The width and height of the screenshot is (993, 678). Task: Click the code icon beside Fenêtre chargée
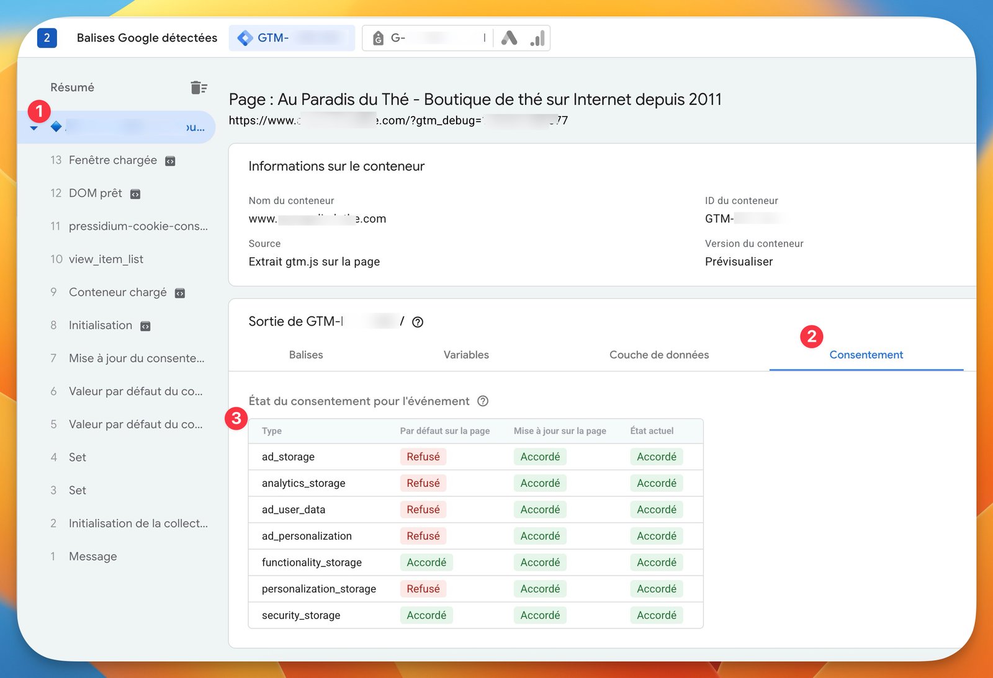(170, 161)
